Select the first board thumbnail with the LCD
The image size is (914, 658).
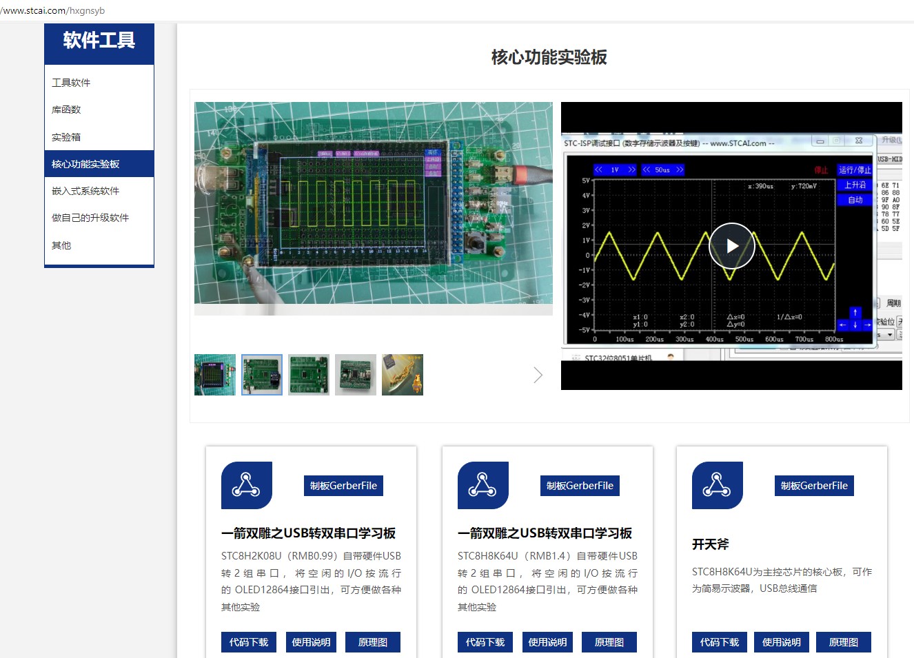coord(215,375)
